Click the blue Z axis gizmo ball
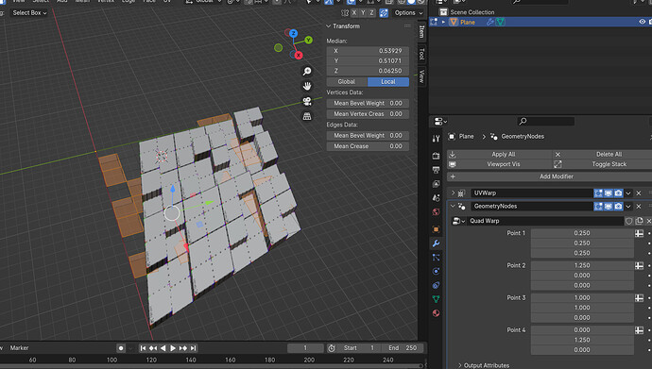652x369 pixels. click(293, 33)
